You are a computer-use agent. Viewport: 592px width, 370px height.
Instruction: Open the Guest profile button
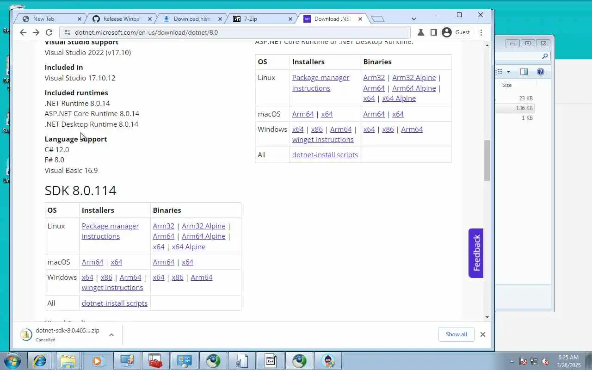click(456, 32)
